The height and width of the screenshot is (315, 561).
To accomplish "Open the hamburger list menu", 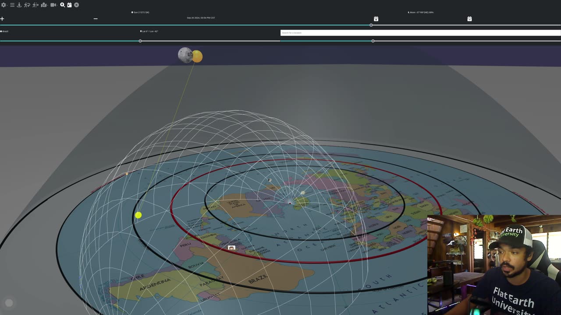I will pyautogui.click(x=12, y=5).
